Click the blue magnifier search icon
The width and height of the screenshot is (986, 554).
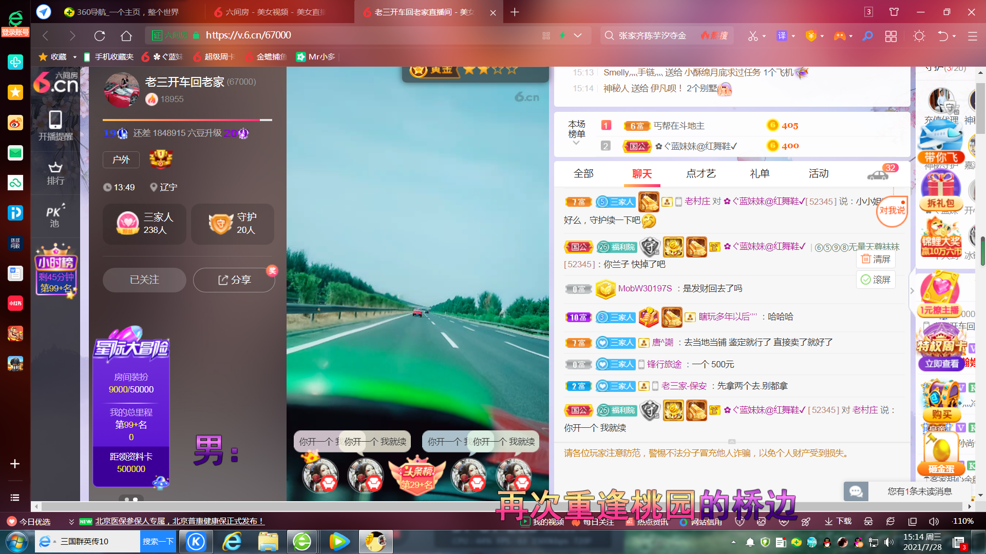pos(867,36)
